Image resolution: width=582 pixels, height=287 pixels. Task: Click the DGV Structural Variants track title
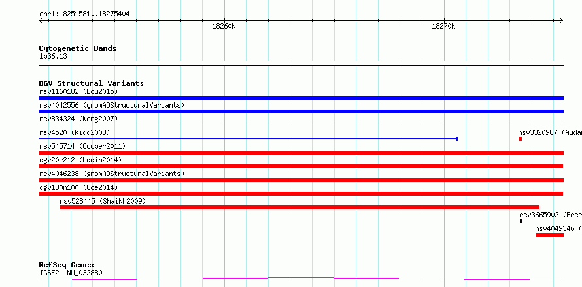pyautogui.click(x=92, y=83)
